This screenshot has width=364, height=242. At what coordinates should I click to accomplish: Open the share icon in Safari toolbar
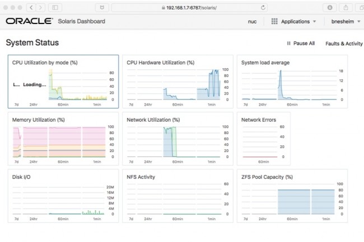pos(346,8)
